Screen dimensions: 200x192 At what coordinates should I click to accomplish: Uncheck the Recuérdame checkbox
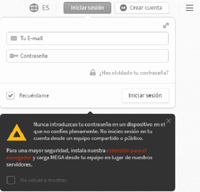click(10, 95)
